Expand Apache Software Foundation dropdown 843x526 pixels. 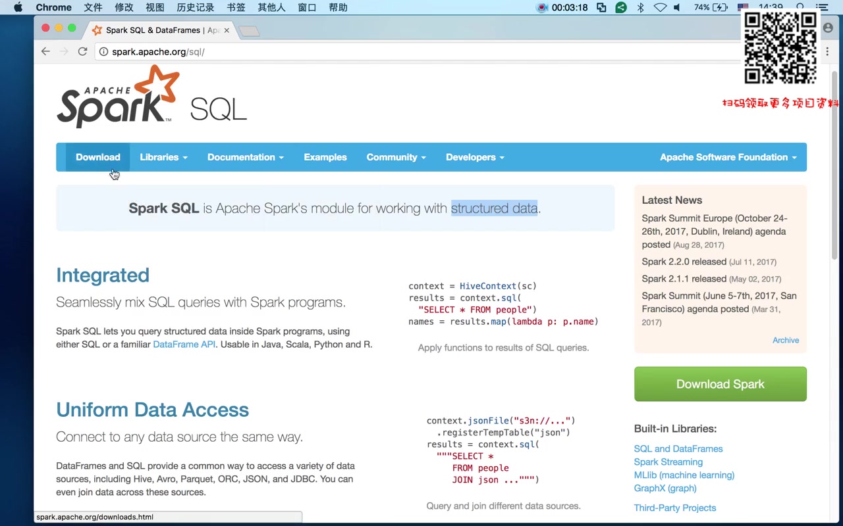pyautogui.click(x=728, y=157)
